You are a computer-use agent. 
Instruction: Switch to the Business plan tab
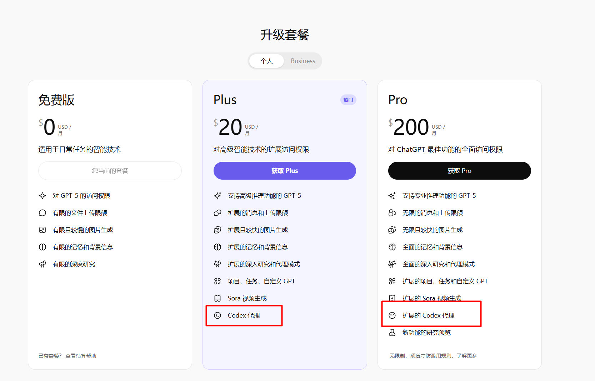click(303, 61)
